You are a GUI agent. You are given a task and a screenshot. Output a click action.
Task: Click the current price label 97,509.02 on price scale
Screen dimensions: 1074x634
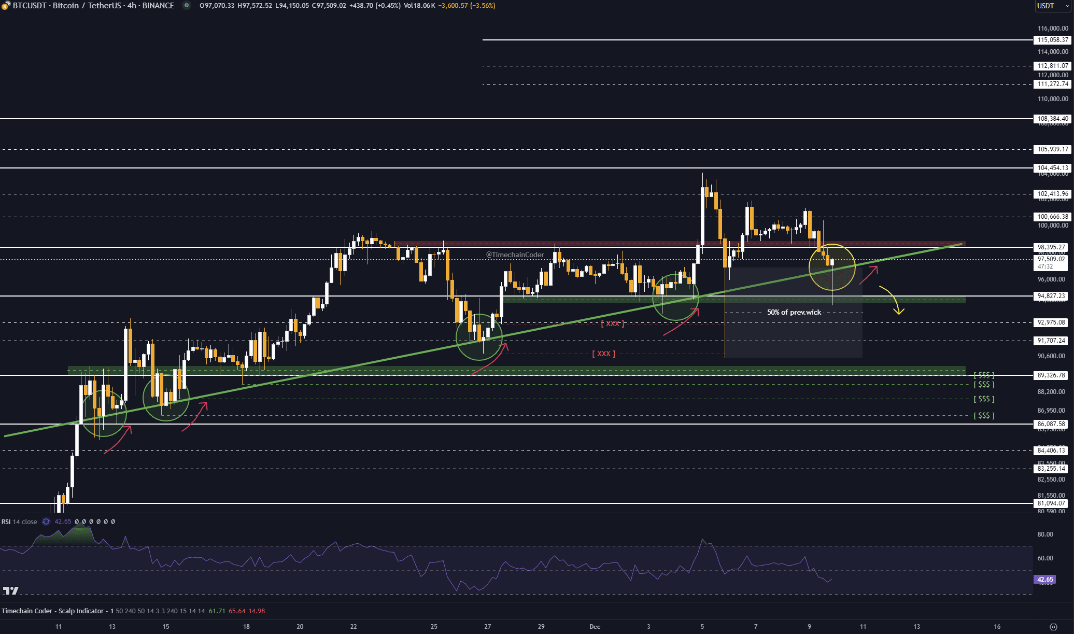tap(1051, 259)
